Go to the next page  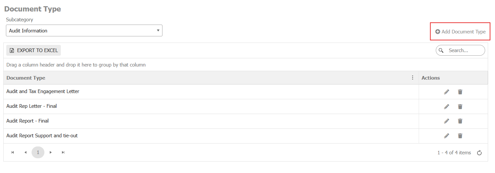(x=51, y=152)
